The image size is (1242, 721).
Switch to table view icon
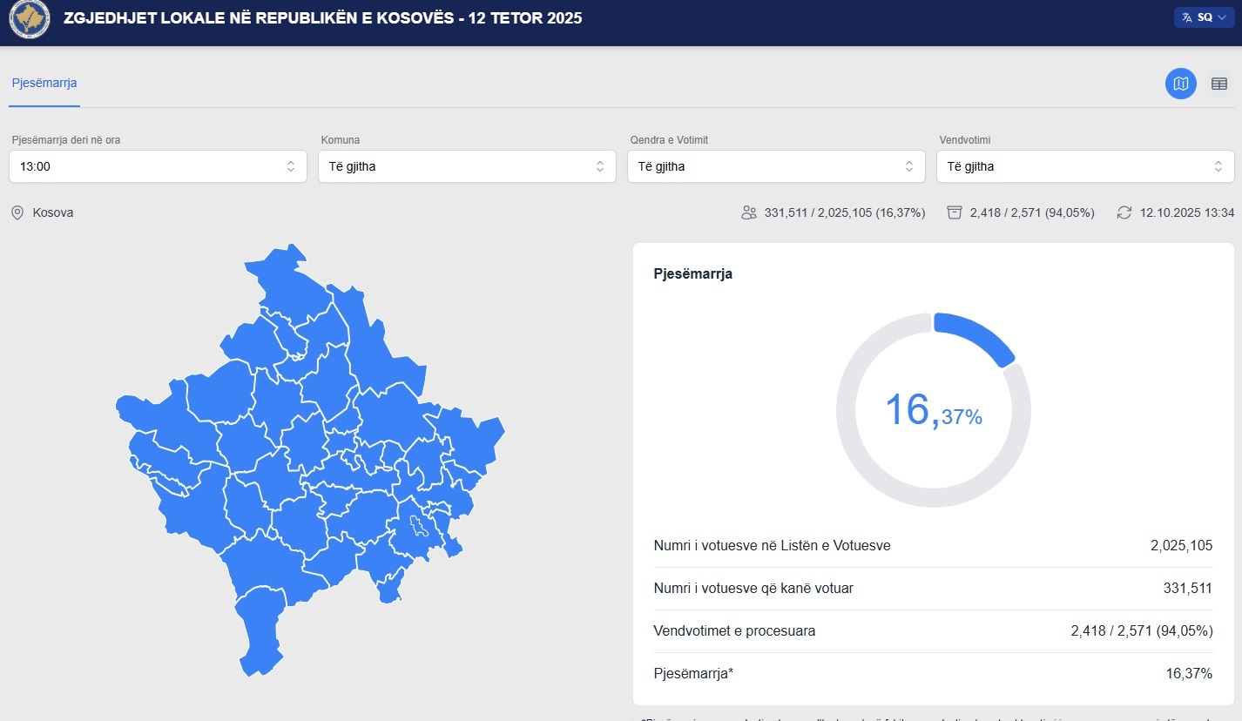(x=1219, y=84)
